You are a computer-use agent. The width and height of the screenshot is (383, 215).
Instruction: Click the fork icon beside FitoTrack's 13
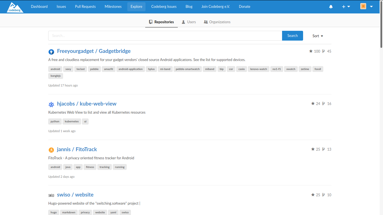(324, 149)
